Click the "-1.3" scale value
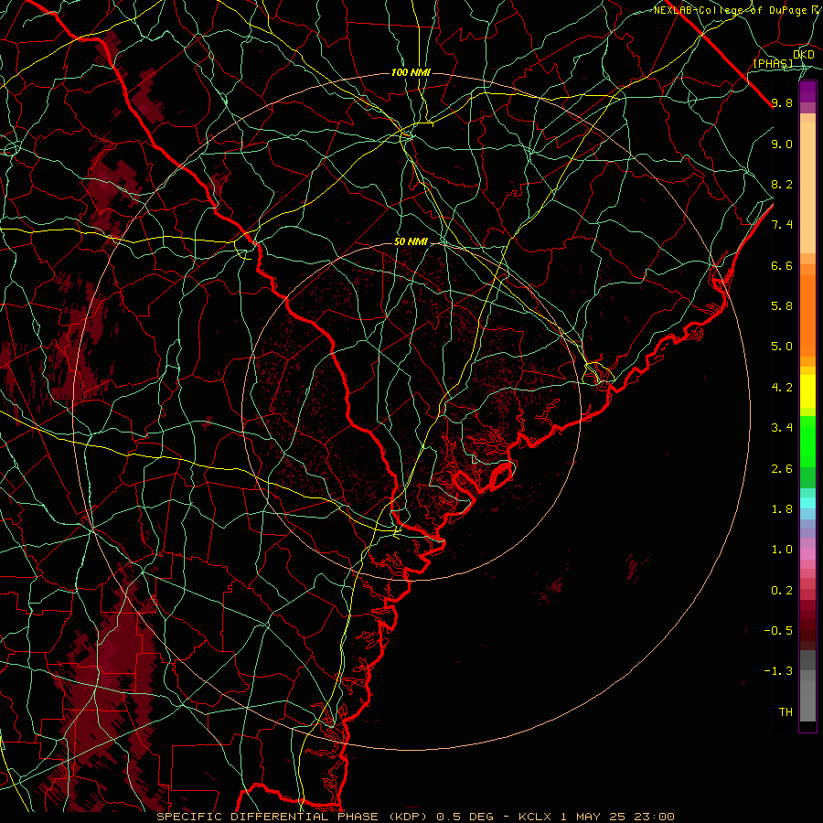The image size is (823, 823). pyautogui.click(x=778, y=671)
